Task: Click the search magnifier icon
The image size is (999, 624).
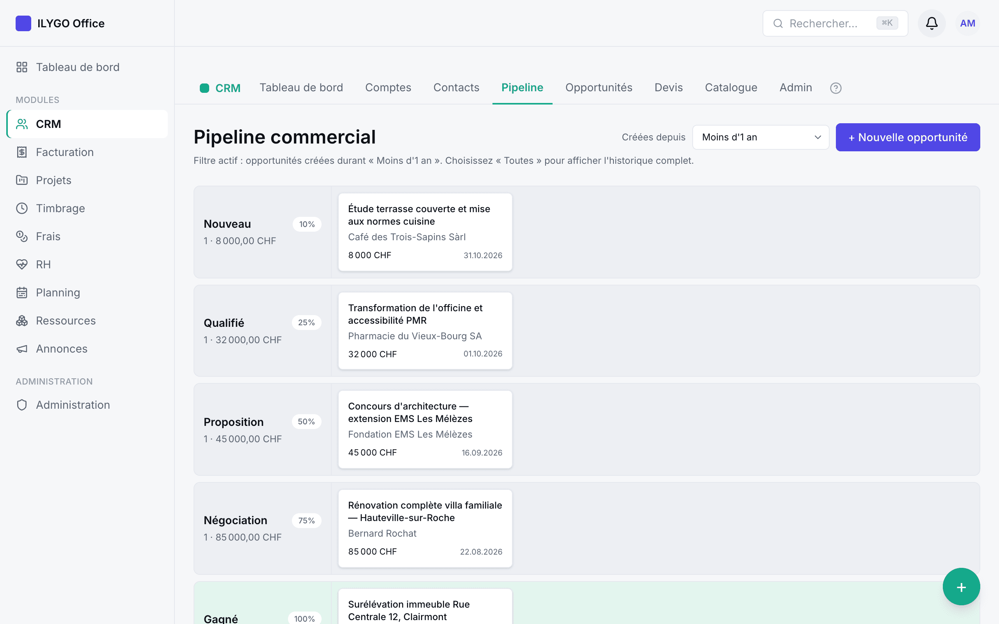Action: click(778, 23)
